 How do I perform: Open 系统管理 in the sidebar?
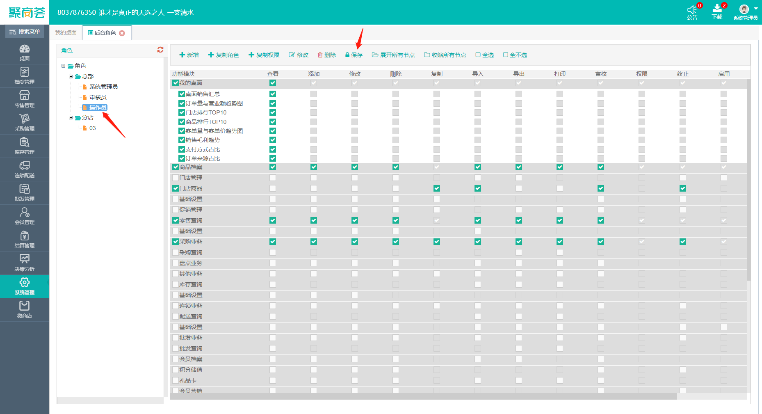[x=24, y=286]
